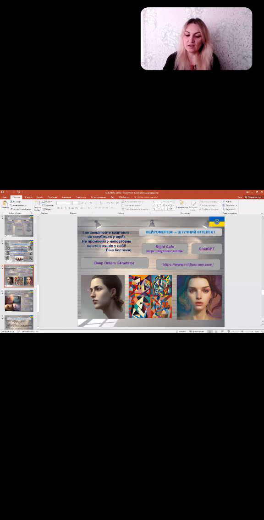Switch to Reading view in status bar

click(222, 331)
